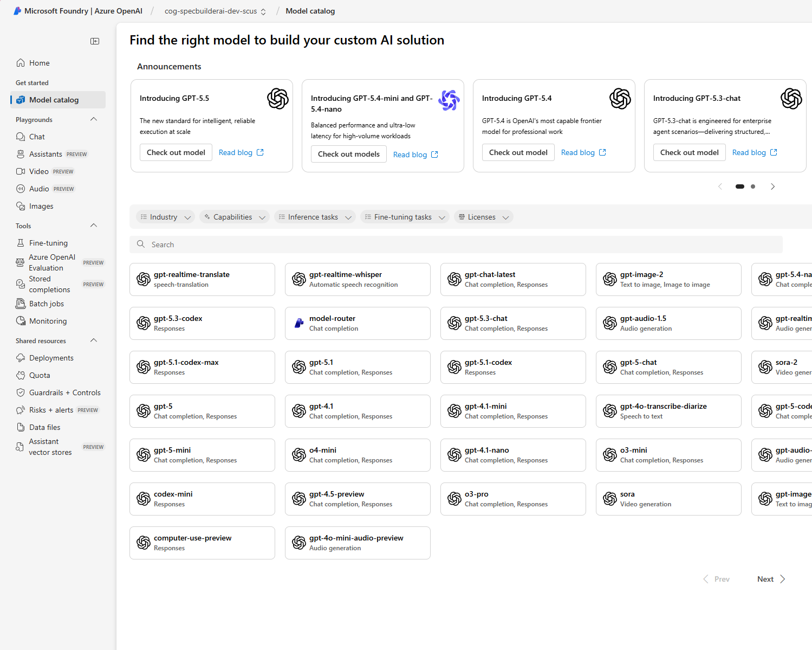The image size is (812, 650).
Task: Open the gpt-realtime-translate model card
Action: [202, 279]
